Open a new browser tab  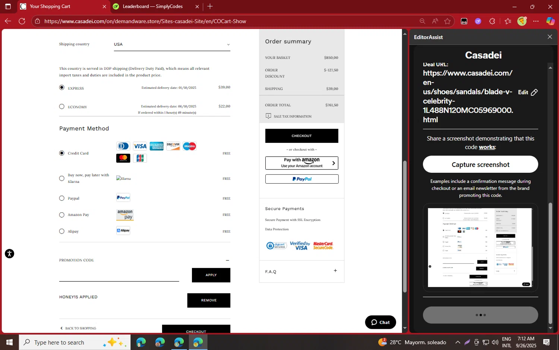(x=210, y=6)
